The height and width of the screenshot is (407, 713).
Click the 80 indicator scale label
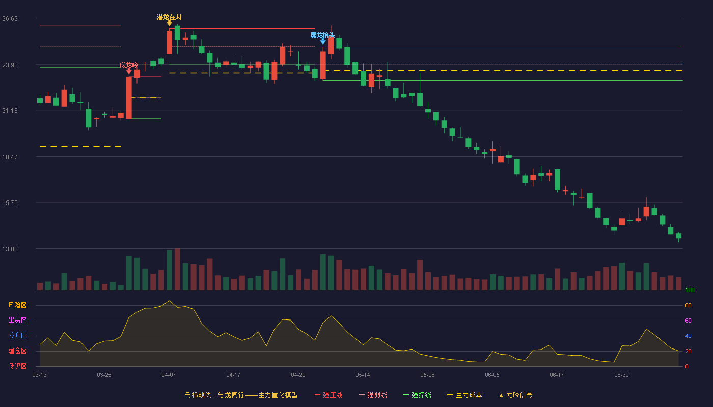(688, 305)
